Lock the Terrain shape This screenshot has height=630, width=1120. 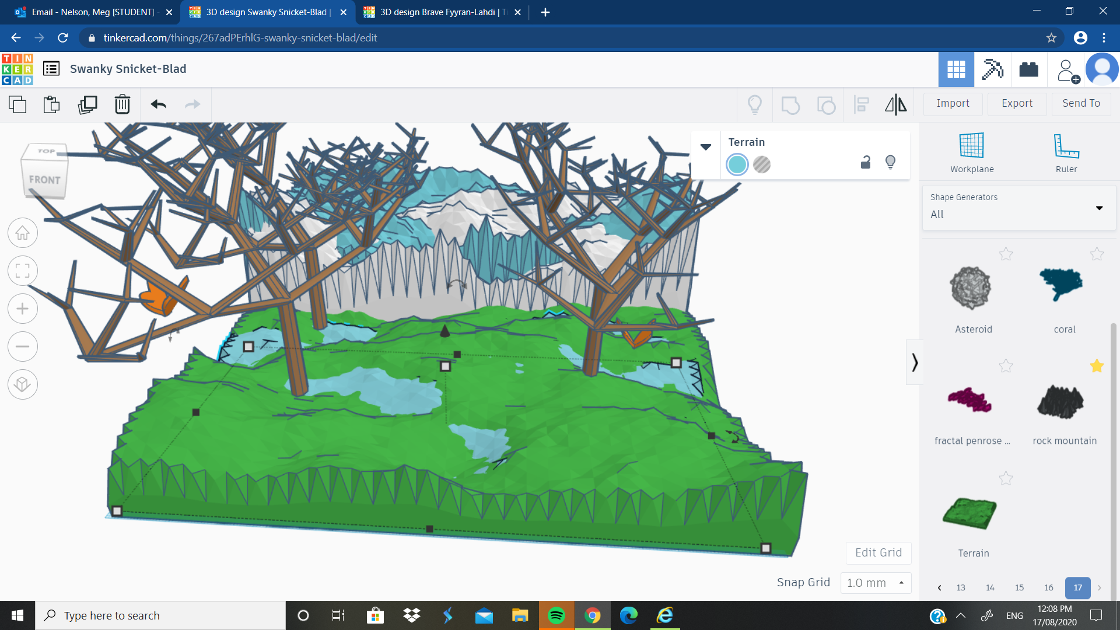(x=865, y=163)
